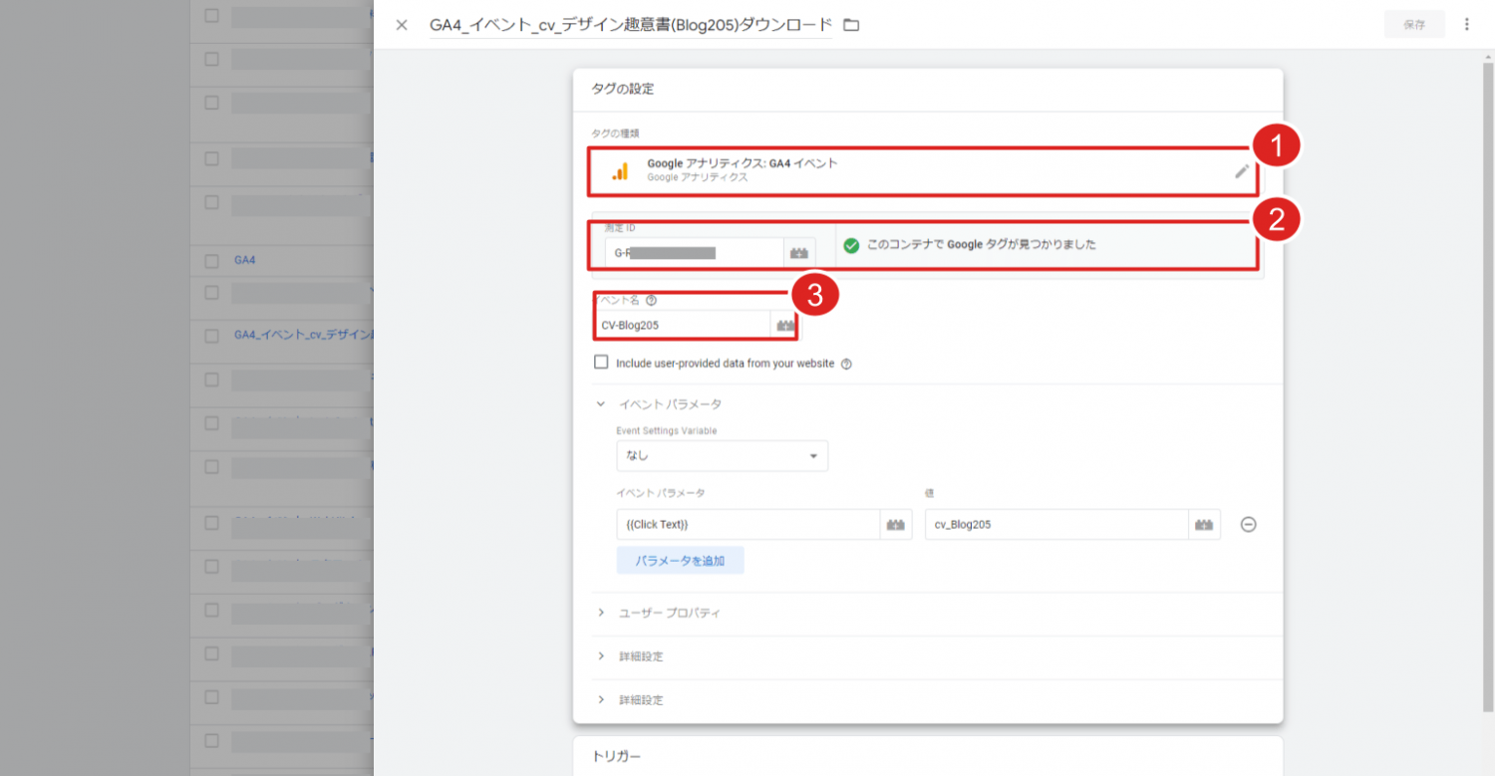Collapse the イベント パラメータ section
Image resolution: width=1495 pixels, height=776 pixels.
[601, 404]
